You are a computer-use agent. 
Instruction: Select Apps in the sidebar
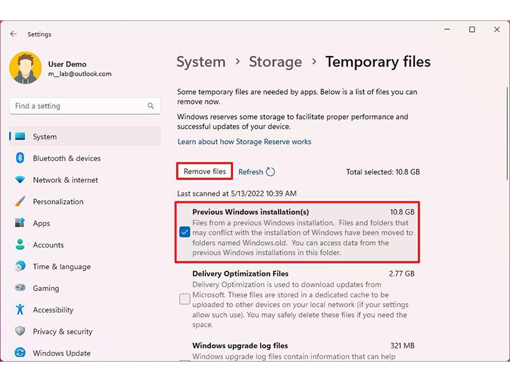pyautogui.click(x=85, y=223)
